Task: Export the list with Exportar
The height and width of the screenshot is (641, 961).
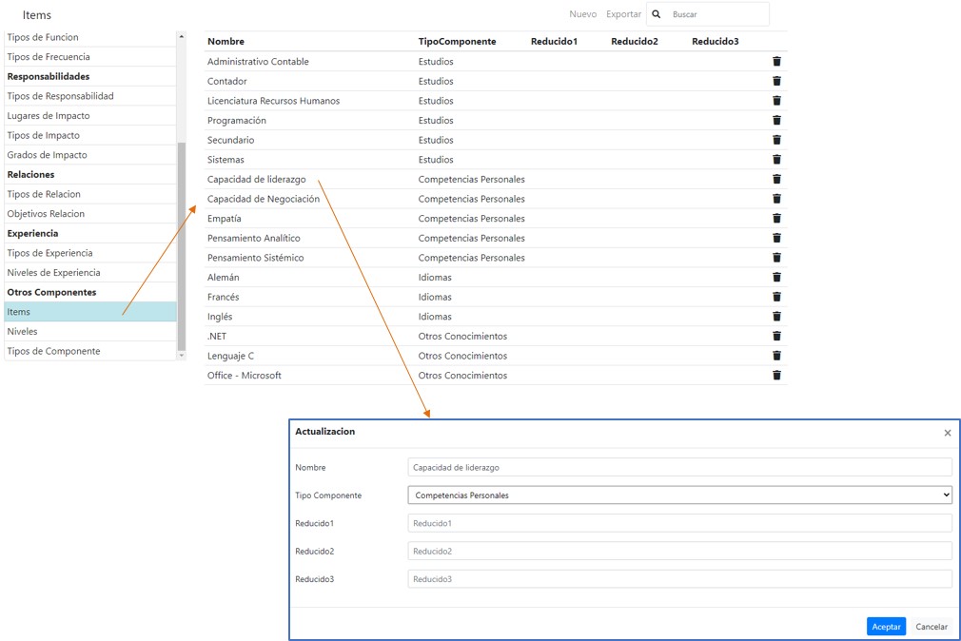Action: pyautogui.click(x=623, y=14)
